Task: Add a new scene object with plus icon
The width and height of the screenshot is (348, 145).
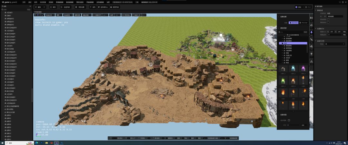Action: pyautogui.click(x=30, y=6)
